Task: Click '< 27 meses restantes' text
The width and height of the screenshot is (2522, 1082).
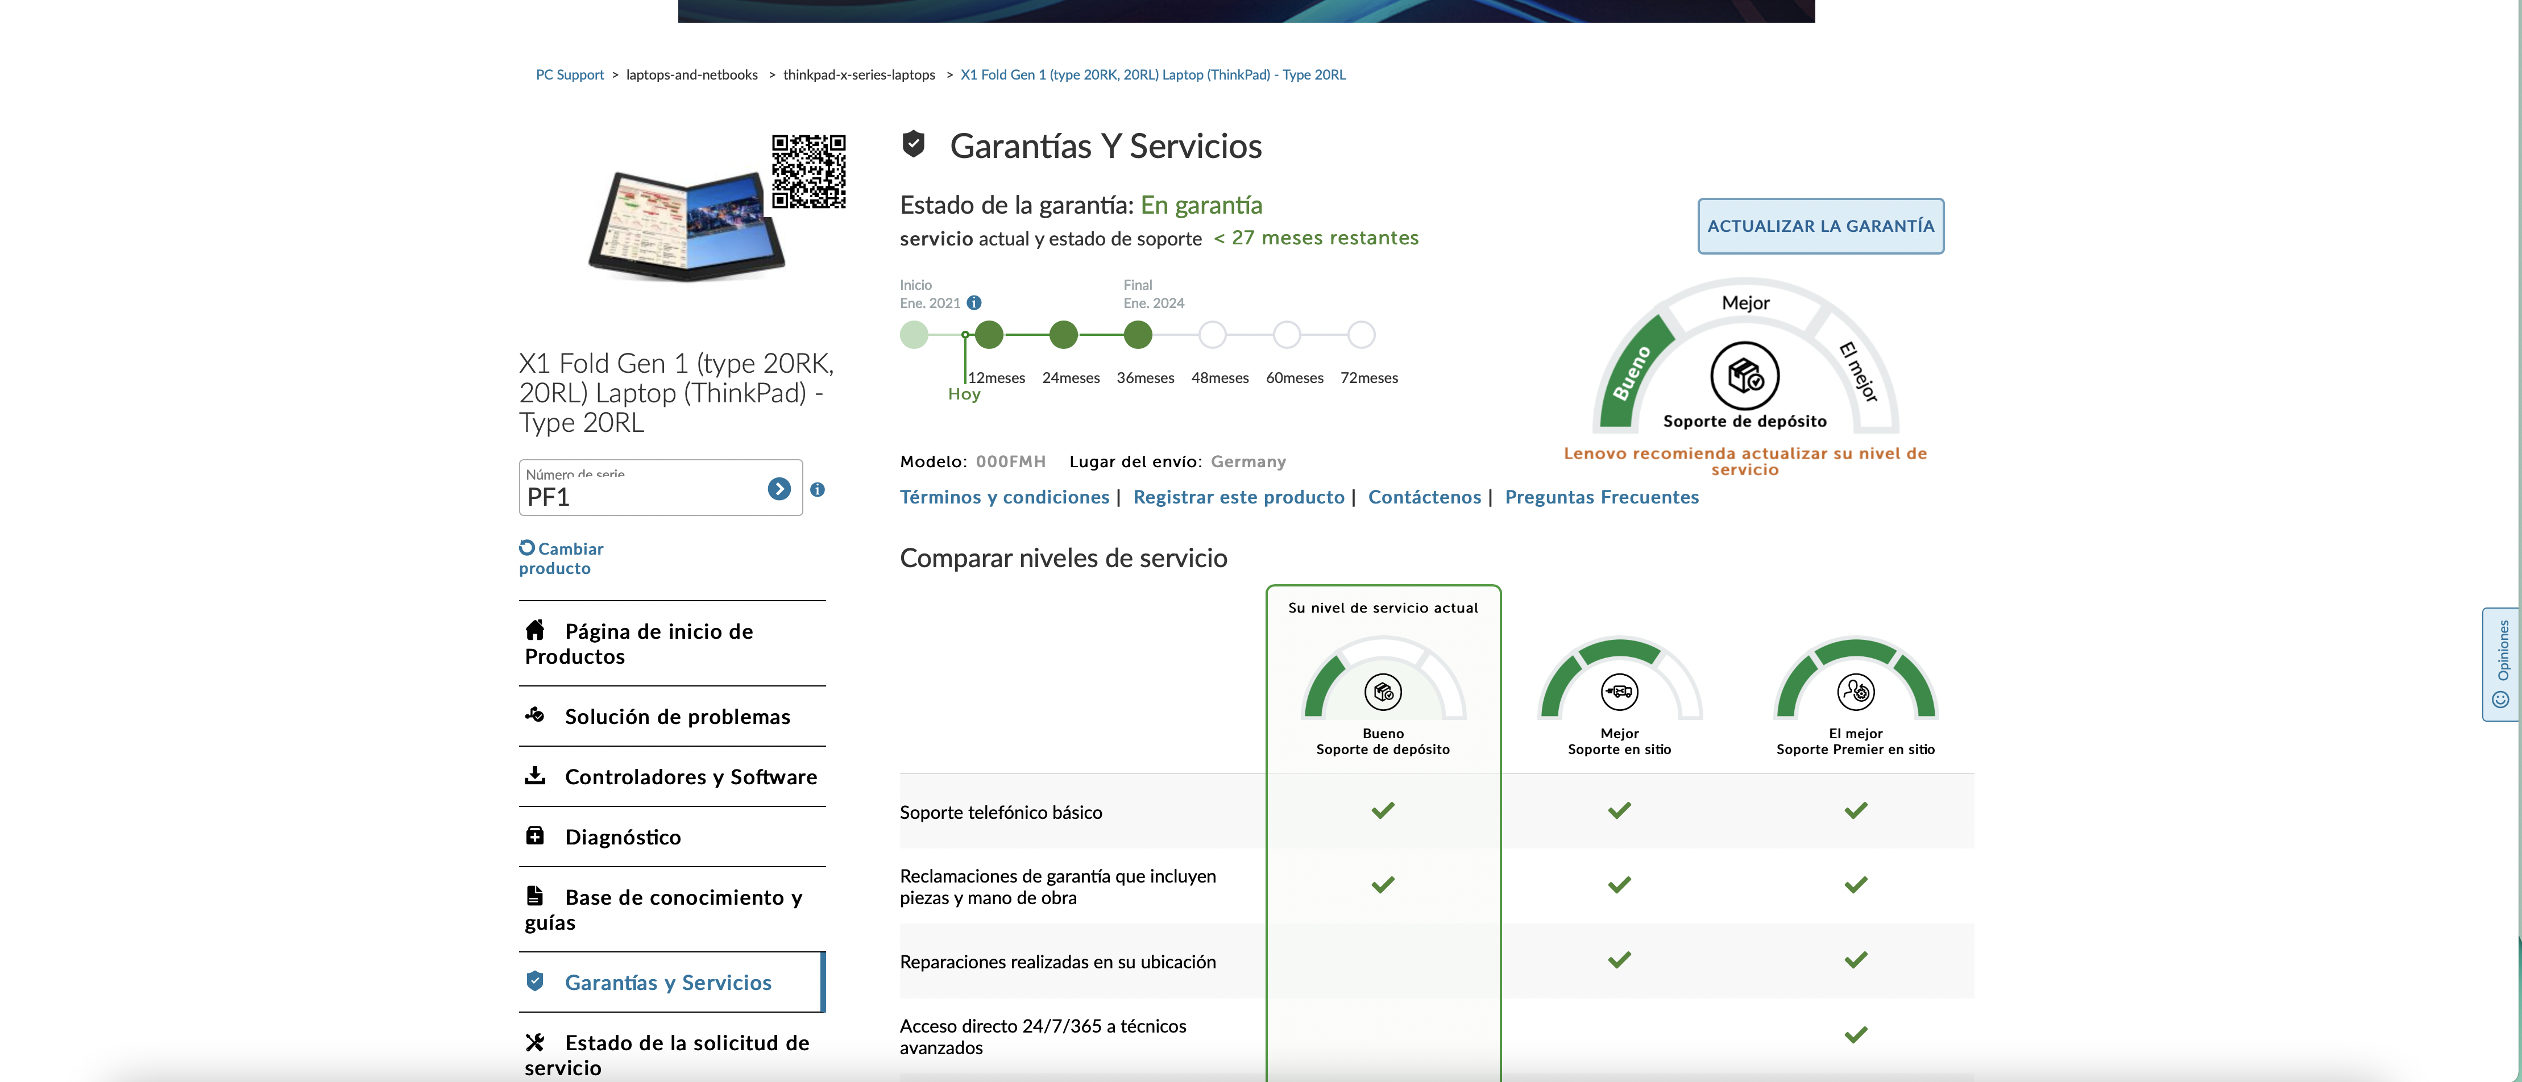Action: [1316, 238]
